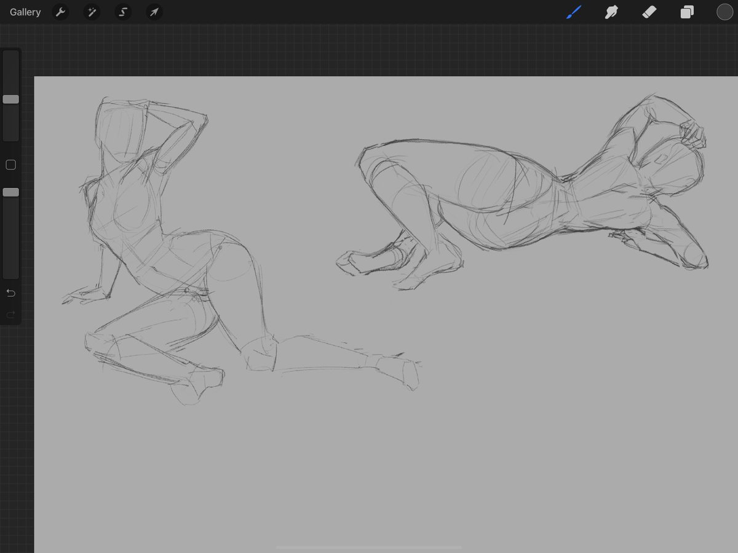
Task: Click the brush size slider handle
Action: pyautogui.click(x=11, y=100)
